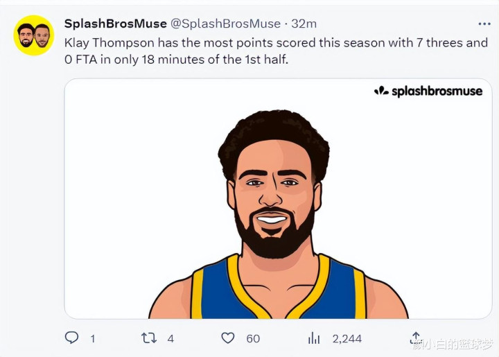The width and height of the screenshot is (499, 357).
Task: Click the 2,244 views count
Action: click(x=347, y=338)
